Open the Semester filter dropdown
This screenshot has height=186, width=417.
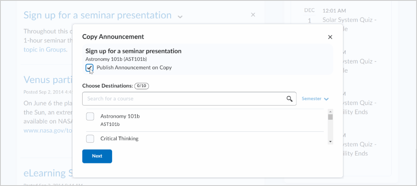(x=315, y=99)
